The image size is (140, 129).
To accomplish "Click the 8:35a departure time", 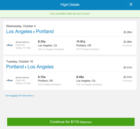I will [42, 41].
